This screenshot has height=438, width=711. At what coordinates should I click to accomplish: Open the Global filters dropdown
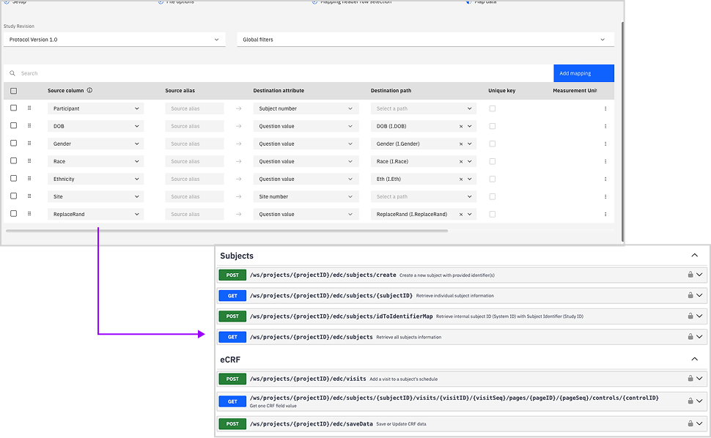pyautogui.click(x=425, y=40)
